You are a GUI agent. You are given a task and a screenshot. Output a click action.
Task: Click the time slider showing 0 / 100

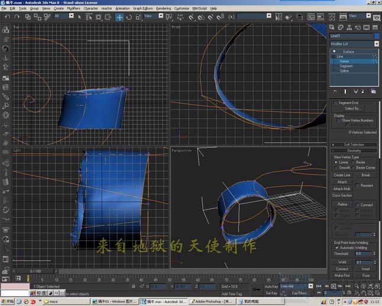[35, 271]
